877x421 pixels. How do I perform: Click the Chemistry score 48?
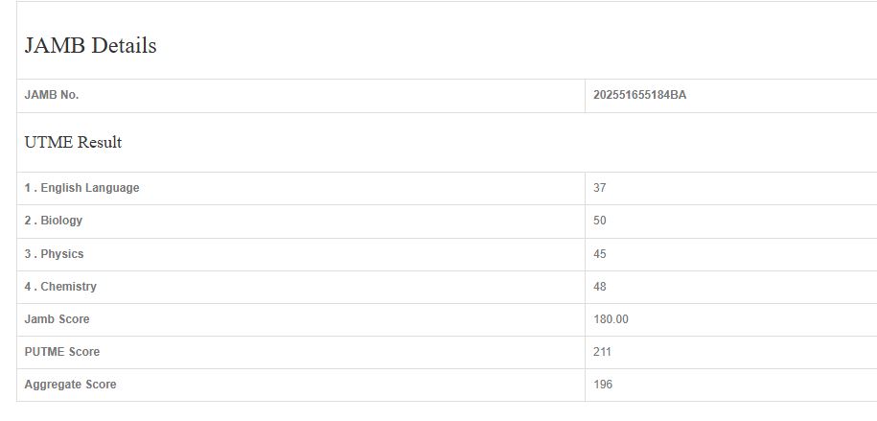coord(600,287)
